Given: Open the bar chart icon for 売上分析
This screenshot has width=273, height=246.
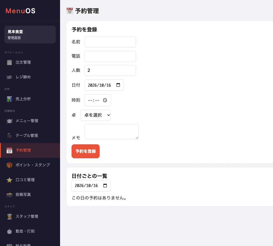Looking at the screenshot, I should pyautogui.click(x=9, y=99).
